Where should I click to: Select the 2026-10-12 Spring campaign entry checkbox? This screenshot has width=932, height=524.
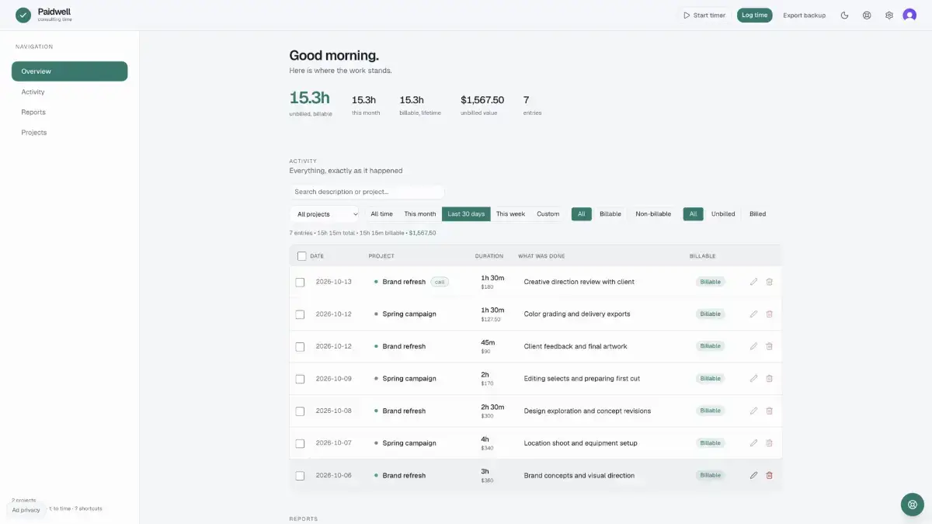(300, 314)
